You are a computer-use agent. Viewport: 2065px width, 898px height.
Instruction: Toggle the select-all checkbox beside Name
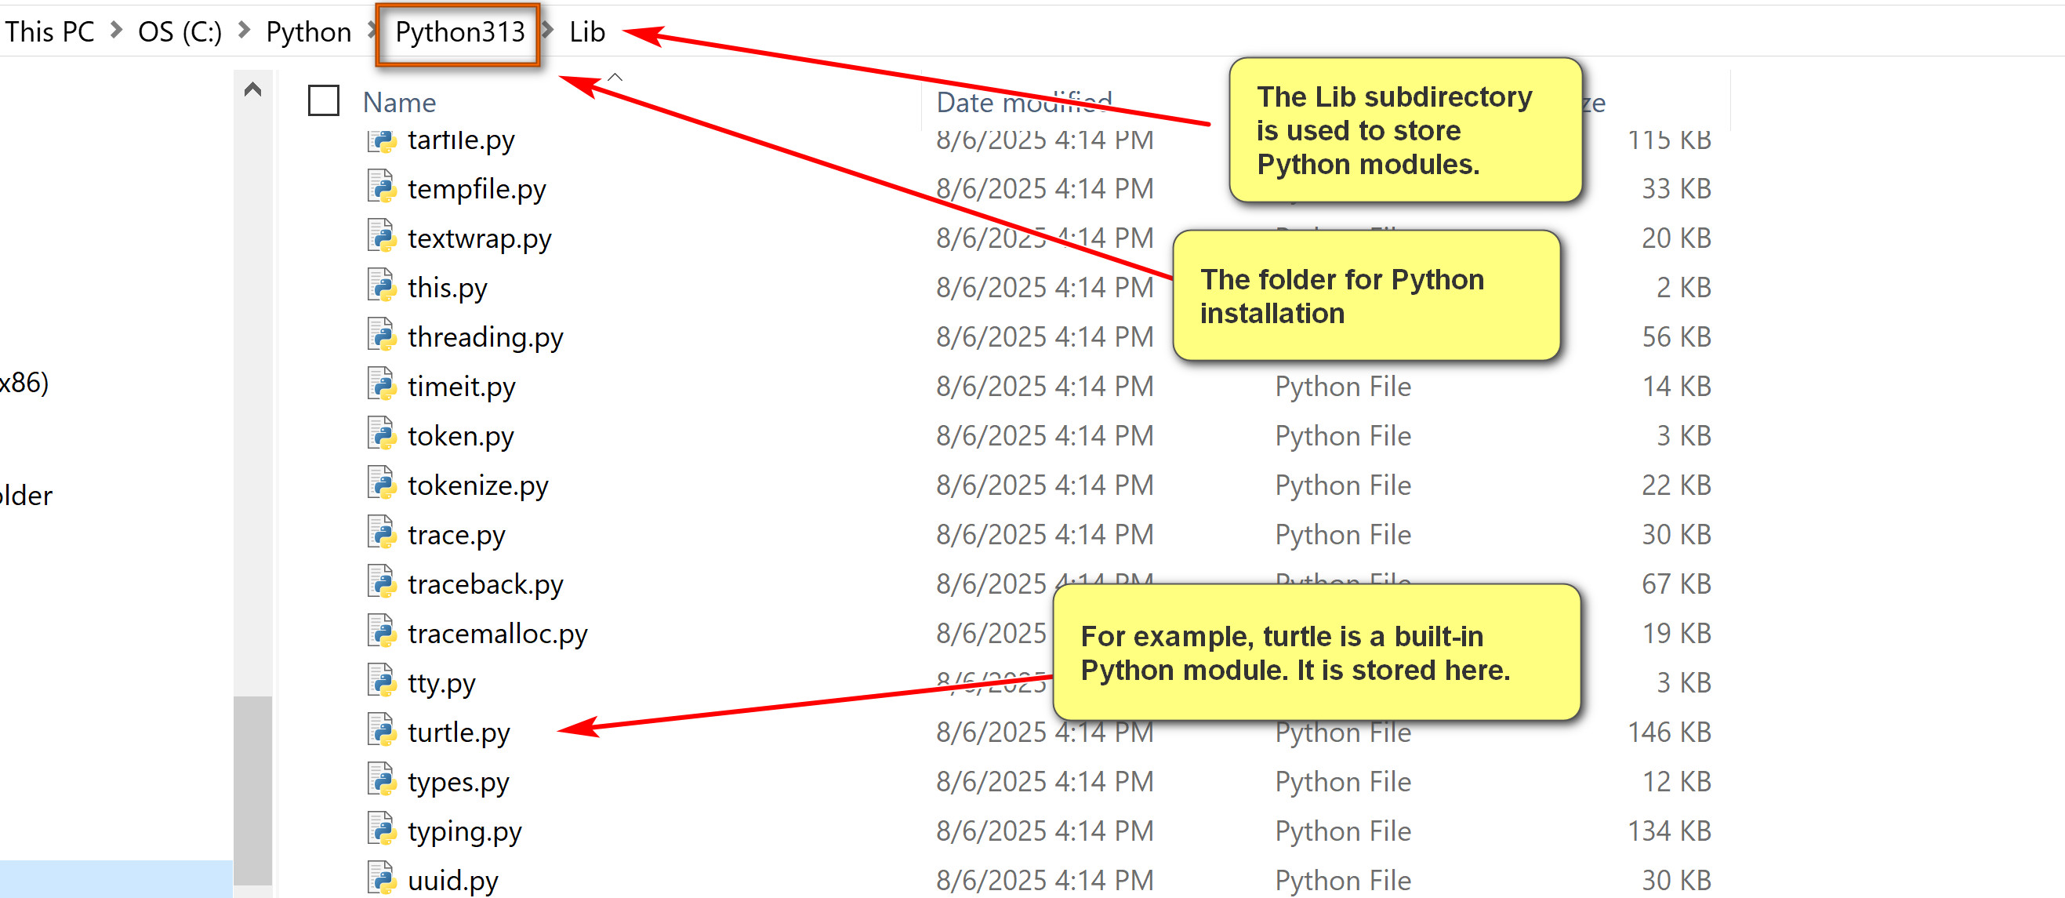coord(323,101)
